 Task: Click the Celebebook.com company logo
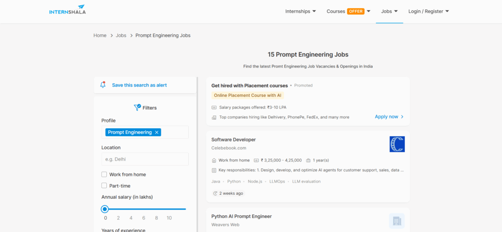point(397,144)
